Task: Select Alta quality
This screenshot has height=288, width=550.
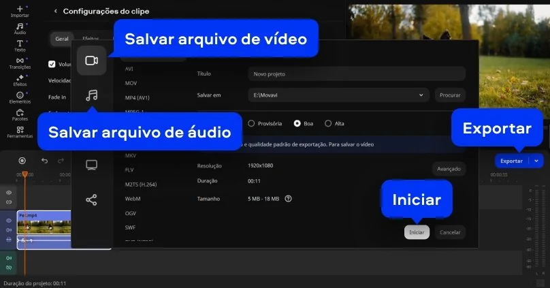Action: coord(328,123)
